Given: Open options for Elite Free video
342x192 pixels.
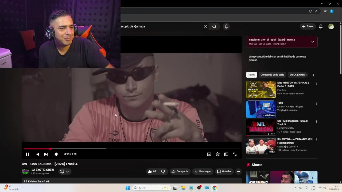Looking at the screenshot, I should click(x=316, y=83).
